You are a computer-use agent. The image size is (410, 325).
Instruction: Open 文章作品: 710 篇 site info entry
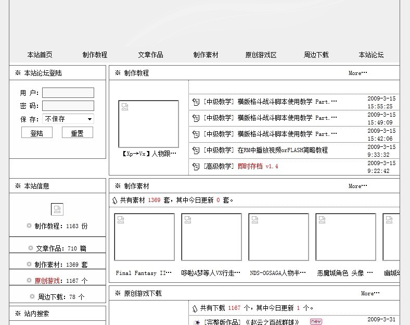tap(61, 248)
